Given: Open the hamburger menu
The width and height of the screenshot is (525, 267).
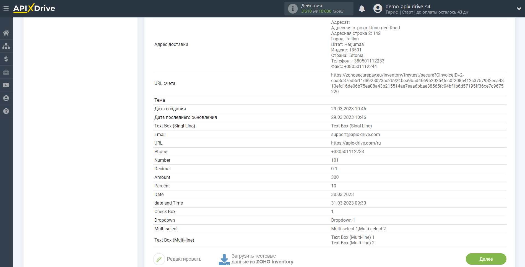Looking at the screenshot, I should coord(6,8).
